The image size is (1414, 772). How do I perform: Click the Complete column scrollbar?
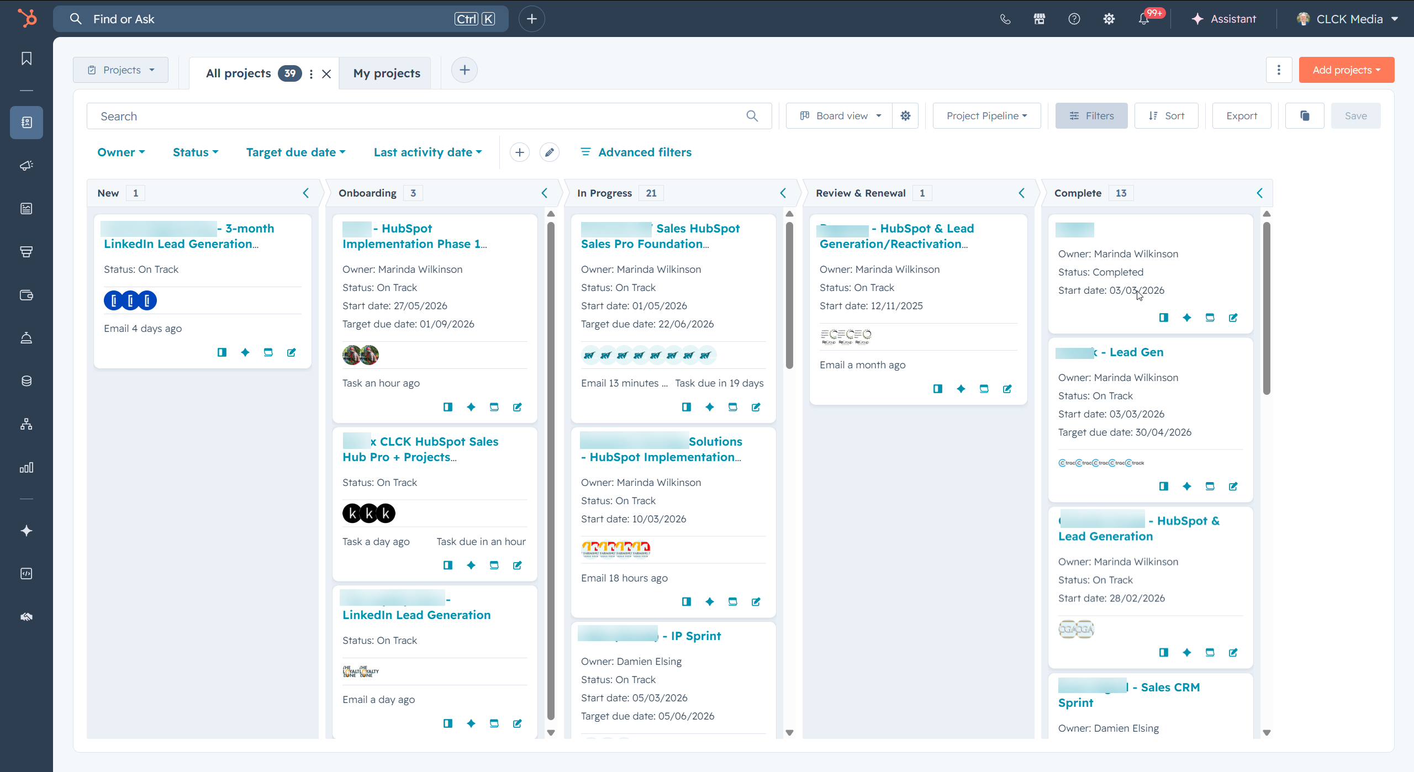coord(1267,308)
